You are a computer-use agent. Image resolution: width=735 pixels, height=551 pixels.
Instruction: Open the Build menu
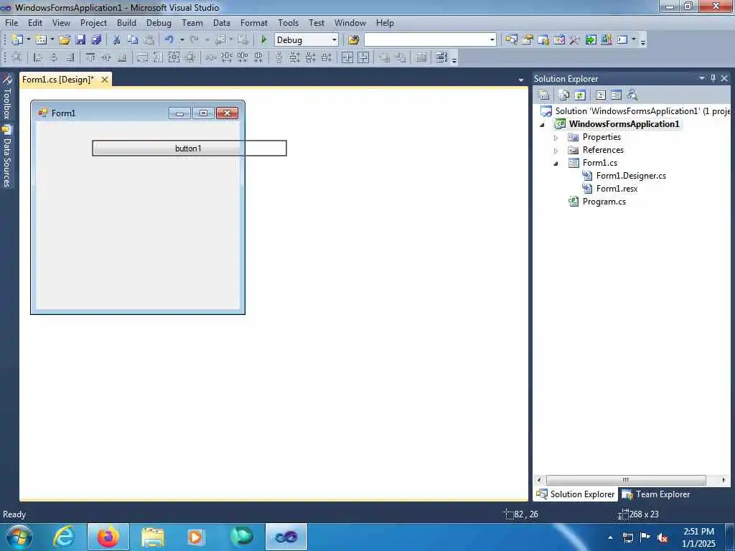[126, 22]
